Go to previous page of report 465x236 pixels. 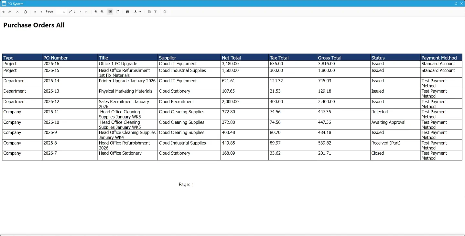click(41, 12)
